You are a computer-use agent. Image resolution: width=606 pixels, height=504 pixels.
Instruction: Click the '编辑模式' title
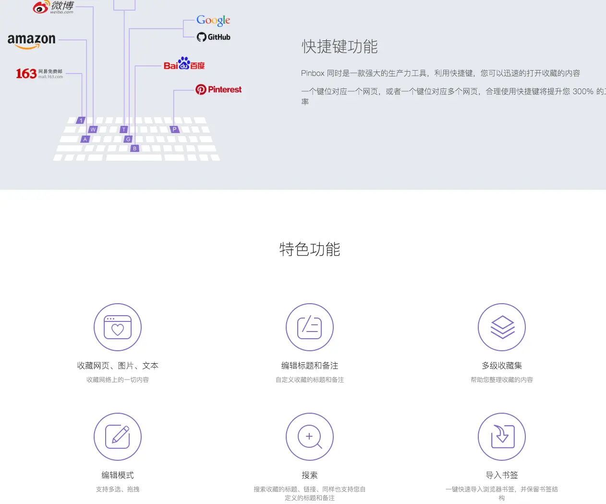[x=118, y=475]
